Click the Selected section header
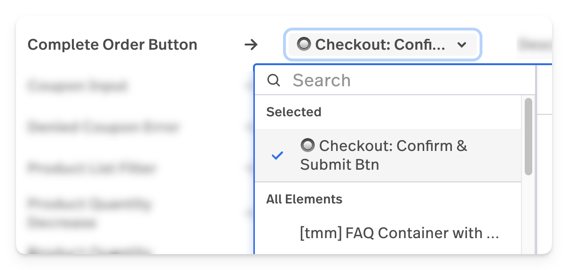 [294, 112]
